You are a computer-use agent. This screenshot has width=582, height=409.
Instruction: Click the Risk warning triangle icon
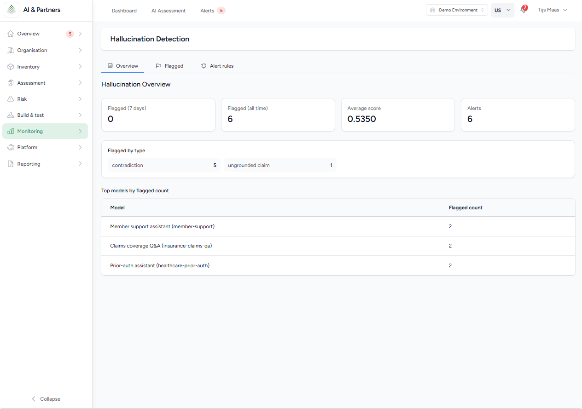point(11,99)
